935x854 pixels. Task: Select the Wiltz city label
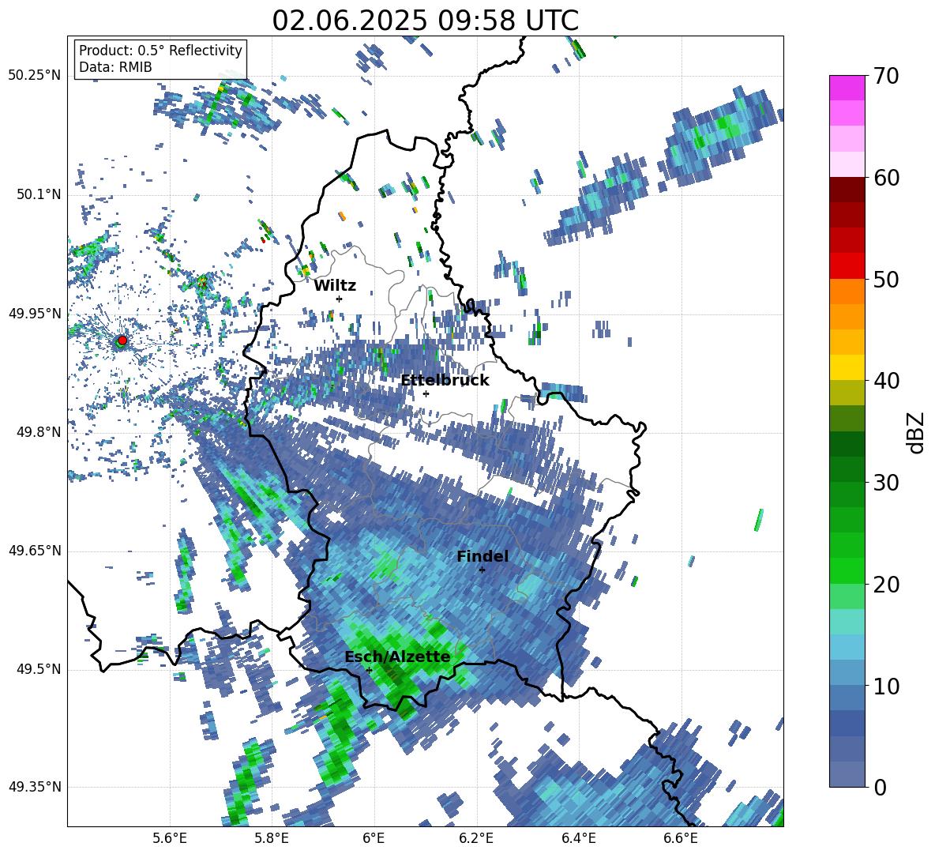[335, 286]
